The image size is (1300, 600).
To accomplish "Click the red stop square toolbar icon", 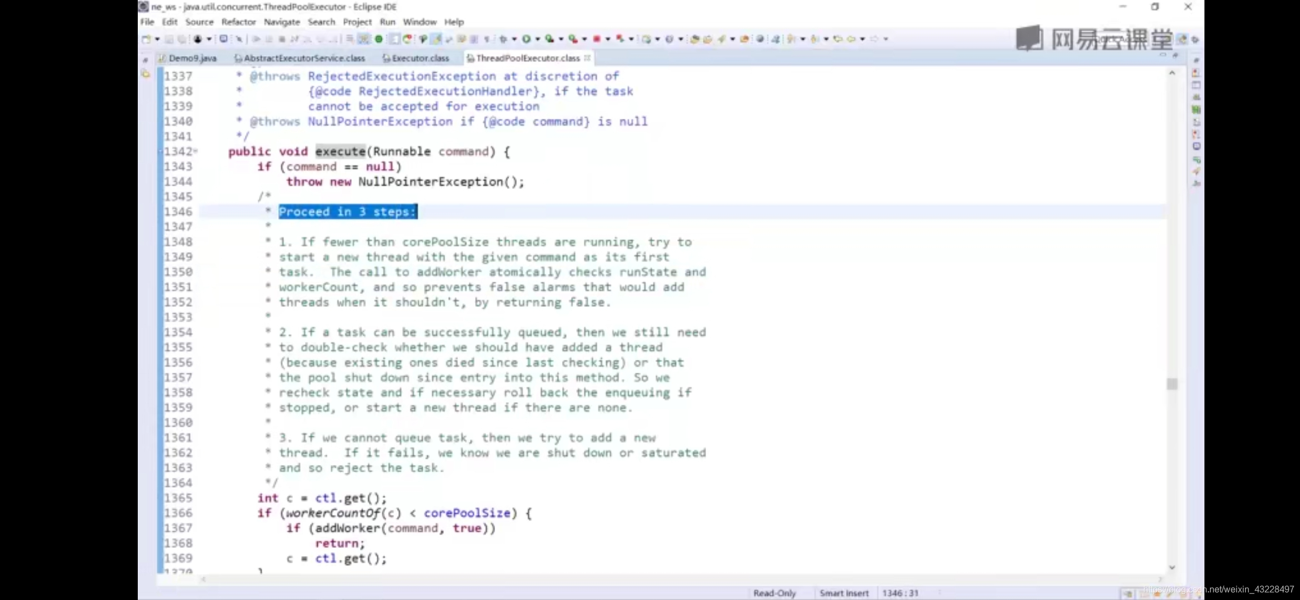I will 597,39.
